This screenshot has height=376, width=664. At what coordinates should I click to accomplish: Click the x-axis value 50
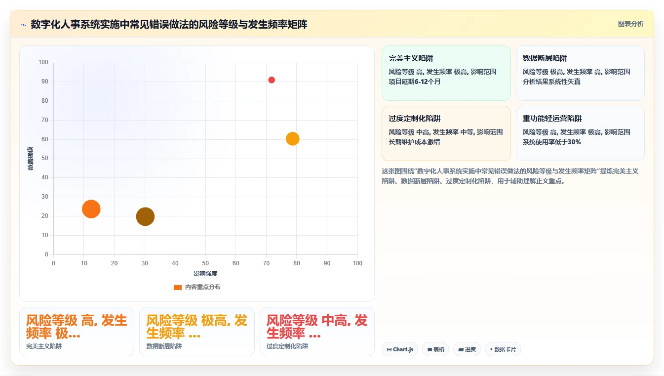[x=205, y=263]
